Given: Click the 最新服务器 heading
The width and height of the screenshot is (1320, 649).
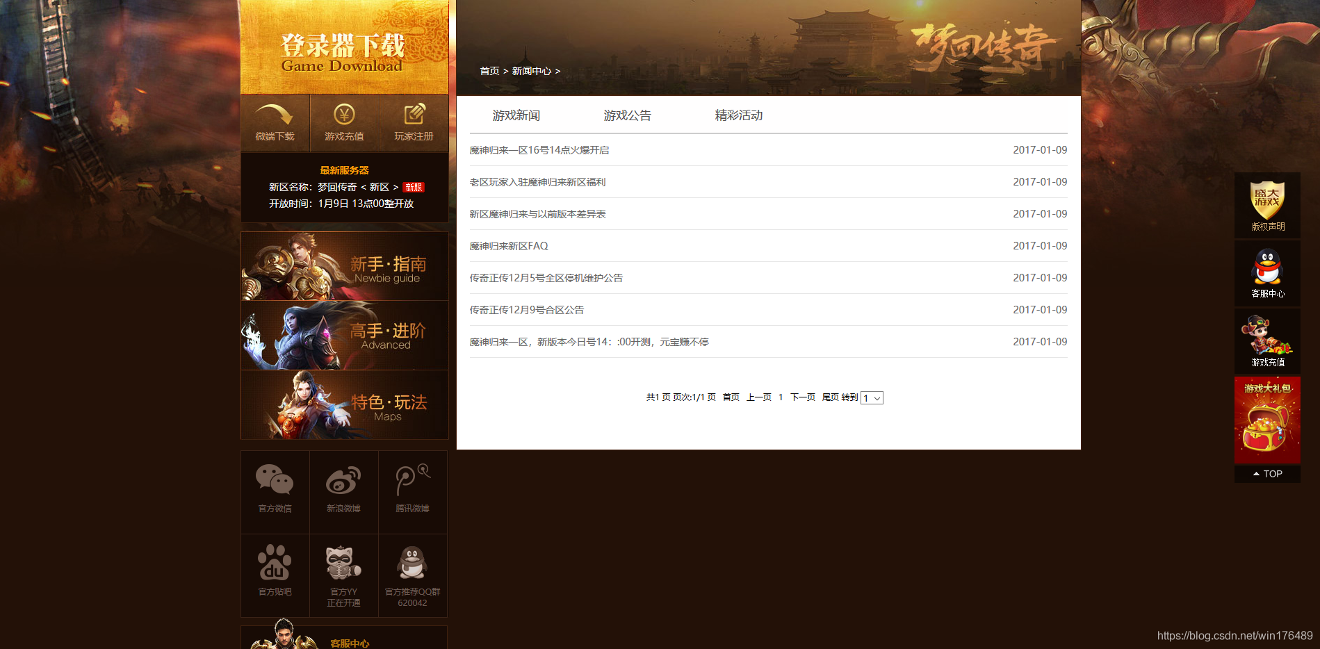Looking at the screenshot, I should click(x=344, y=170).
